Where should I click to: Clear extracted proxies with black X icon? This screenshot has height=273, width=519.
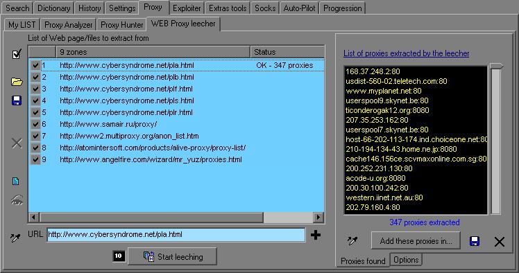[x=499, y=242]
